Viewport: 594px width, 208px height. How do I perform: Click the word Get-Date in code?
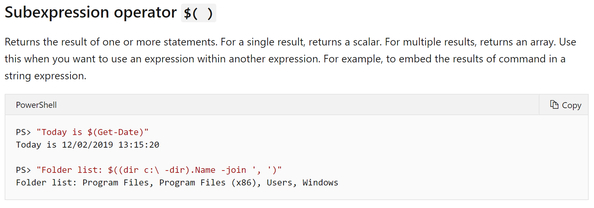118,132
